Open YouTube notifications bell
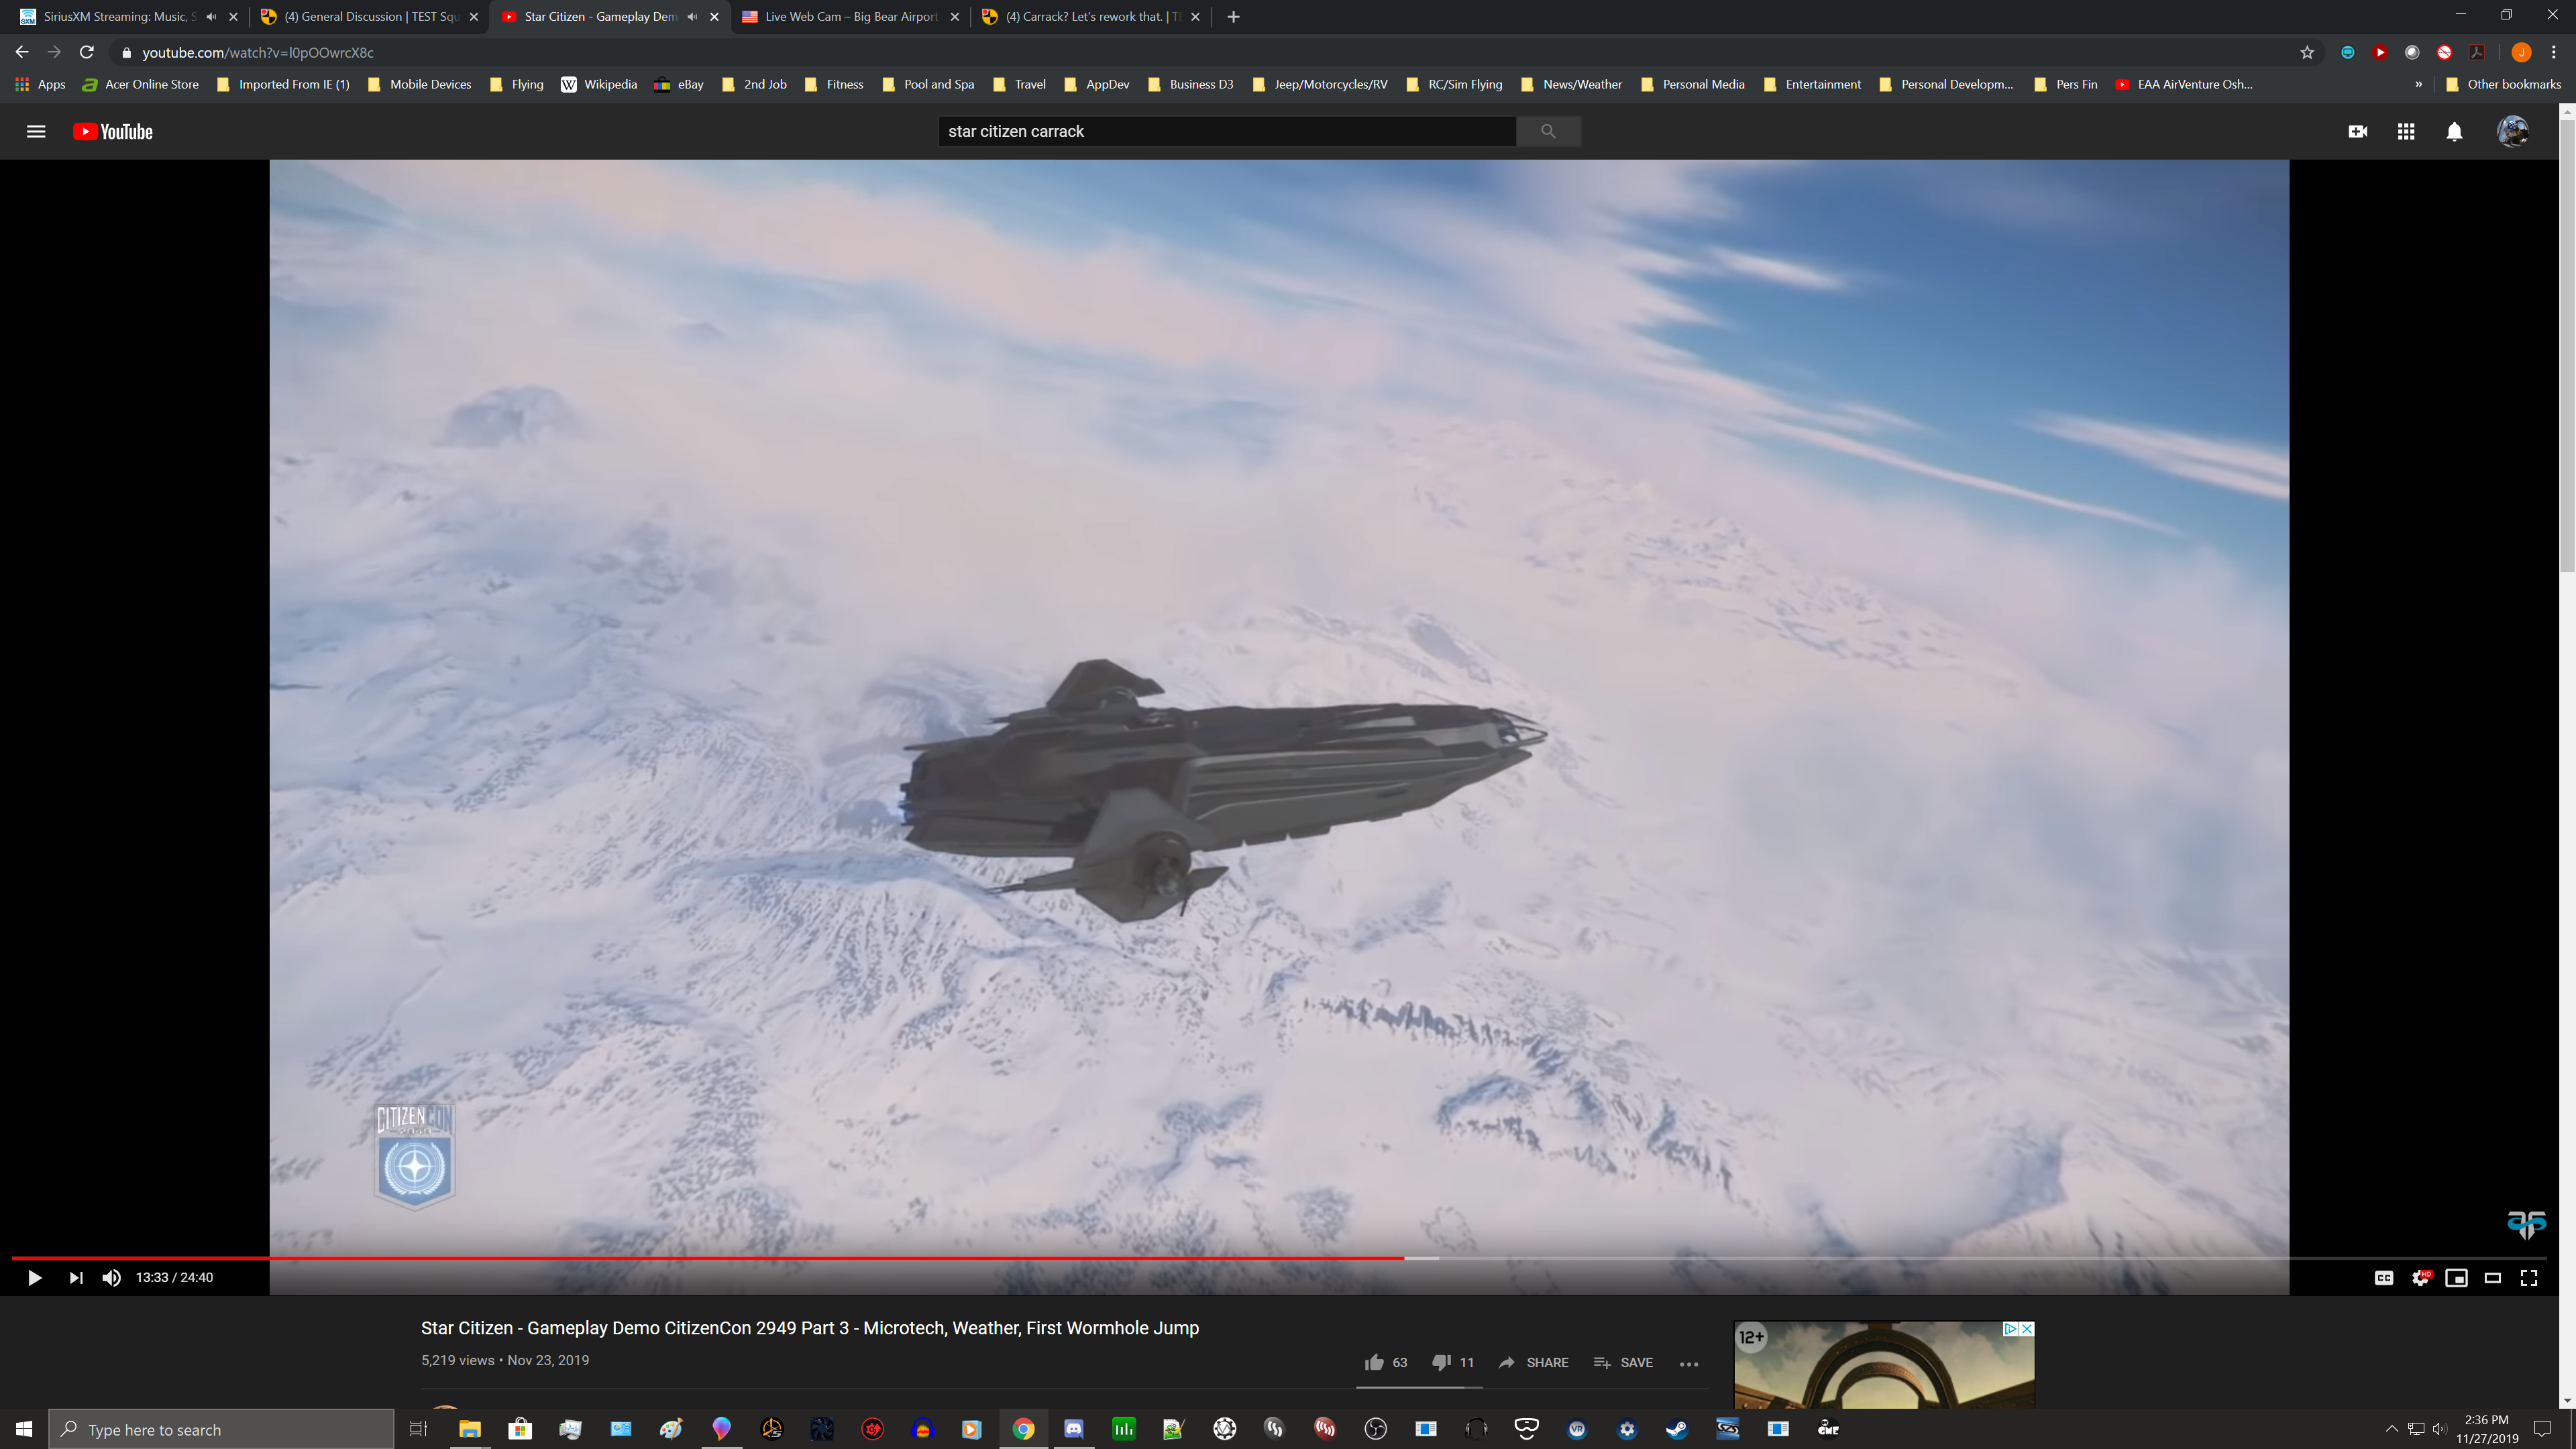Image resolution: width=2576 pixels, height=1449 pixels. (2454, 131)
